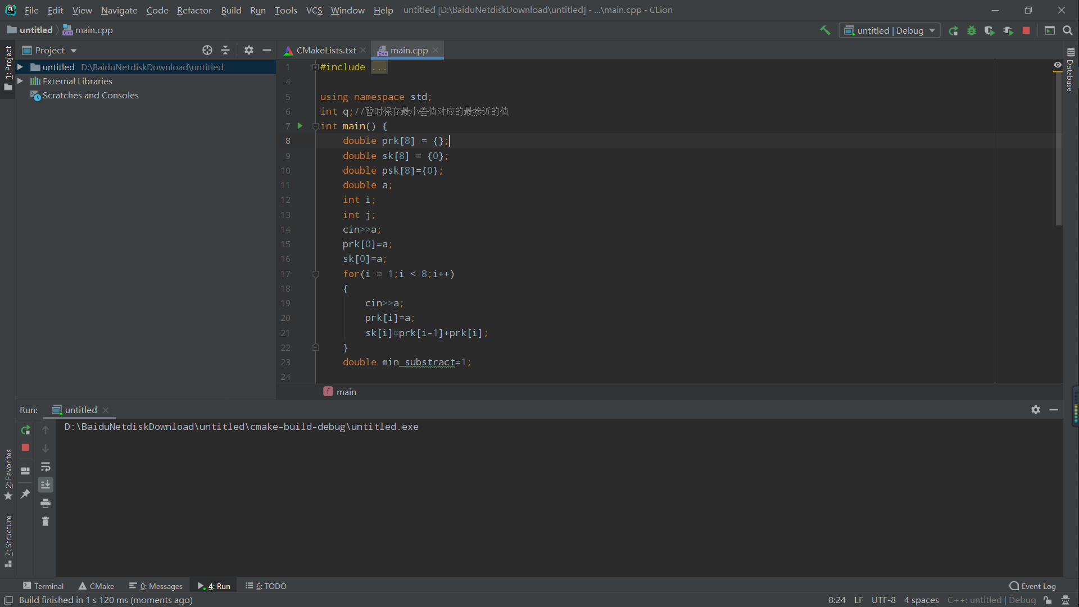Open the Refactor menu
This screenshot has width=1079, height=607.
194,10
